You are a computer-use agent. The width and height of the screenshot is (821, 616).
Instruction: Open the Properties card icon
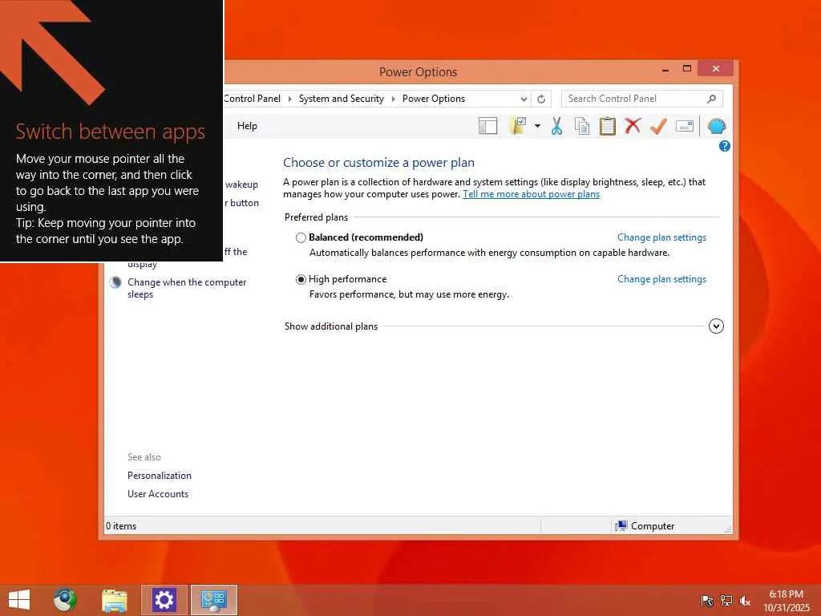(x=685, y=126)
